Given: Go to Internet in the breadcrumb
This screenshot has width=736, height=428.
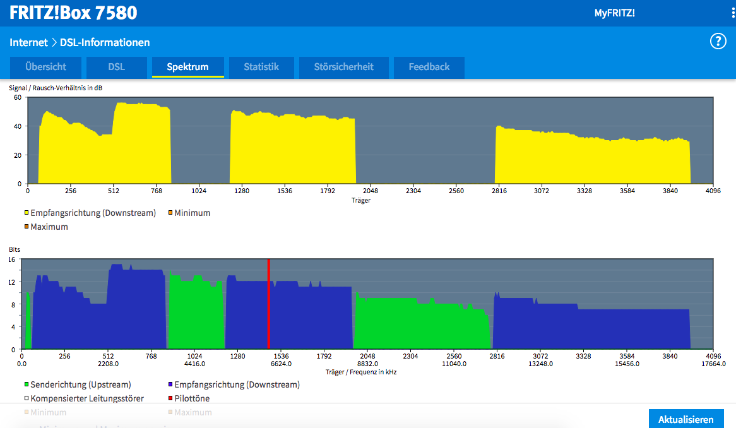Looking at the screenshot, I should (x=28, y=43).
